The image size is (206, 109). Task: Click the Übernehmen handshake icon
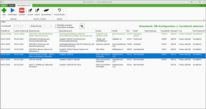tap(46, 10)
